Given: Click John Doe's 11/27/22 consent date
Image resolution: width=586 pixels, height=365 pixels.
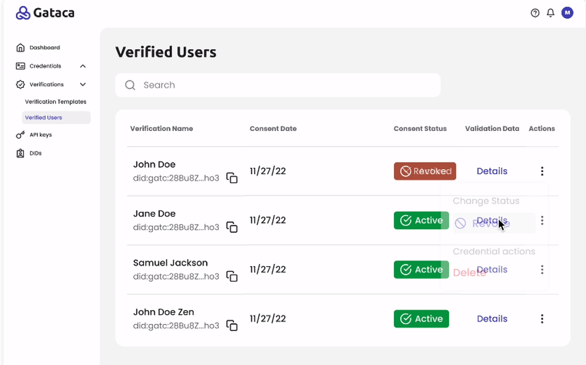Looking at the screenshot, I should click(268, 171).
